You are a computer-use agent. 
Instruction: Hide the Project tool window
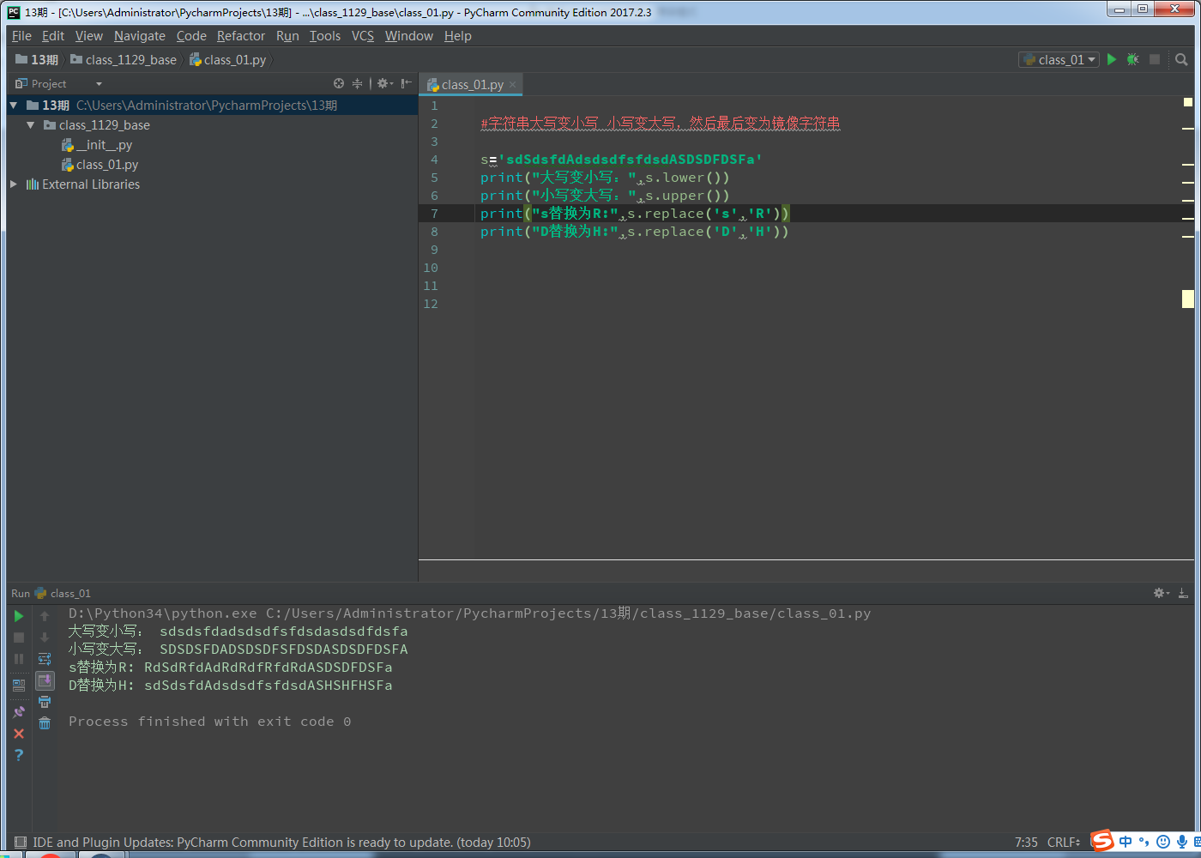406,83
